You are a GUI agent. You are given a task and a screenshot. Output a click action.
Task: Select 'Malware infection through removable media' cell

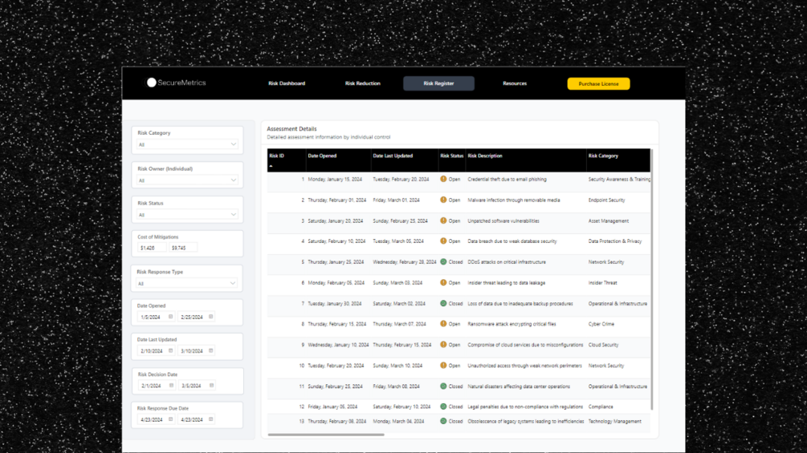(x=514, y=200)
